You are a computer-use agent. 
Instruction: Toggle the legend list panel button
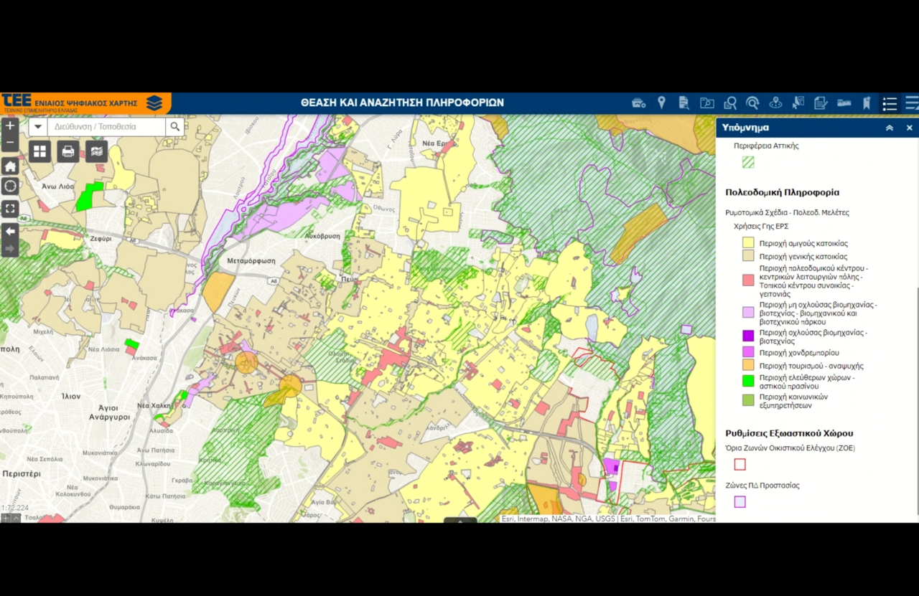890,104
